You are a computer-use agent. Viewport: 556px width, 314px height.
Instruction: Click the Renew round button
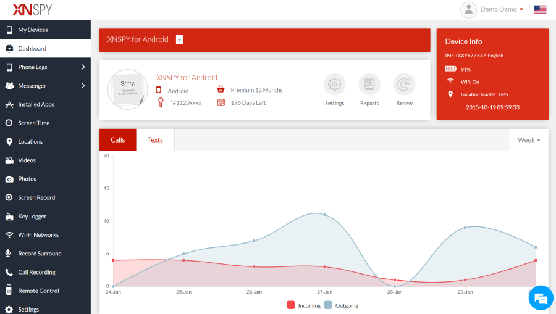(x=404, y=85)
